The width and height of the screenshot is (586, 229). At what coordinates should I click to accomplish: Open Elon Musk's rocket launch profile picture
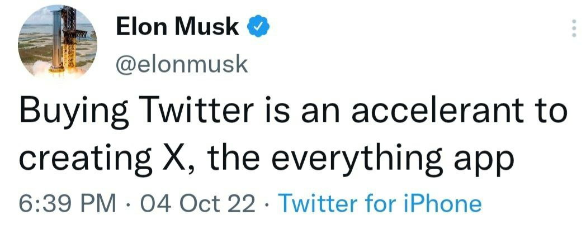[57, 41]
